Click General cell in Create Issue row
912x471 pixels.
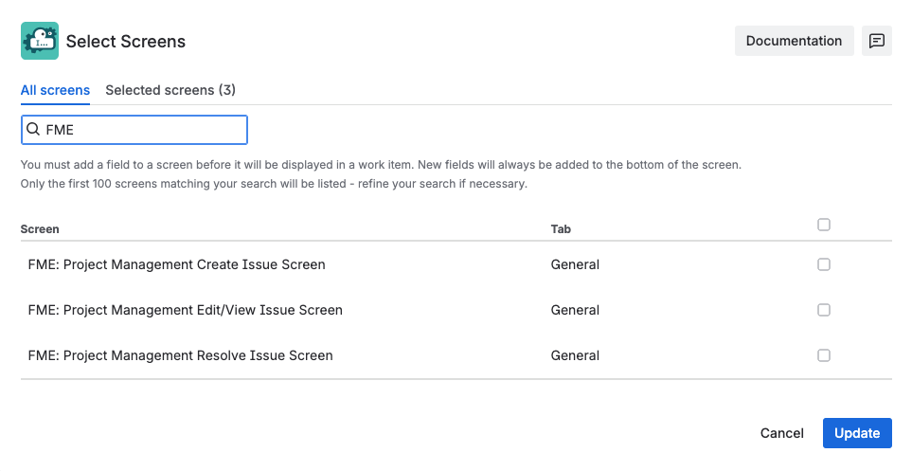coord(575,264)
